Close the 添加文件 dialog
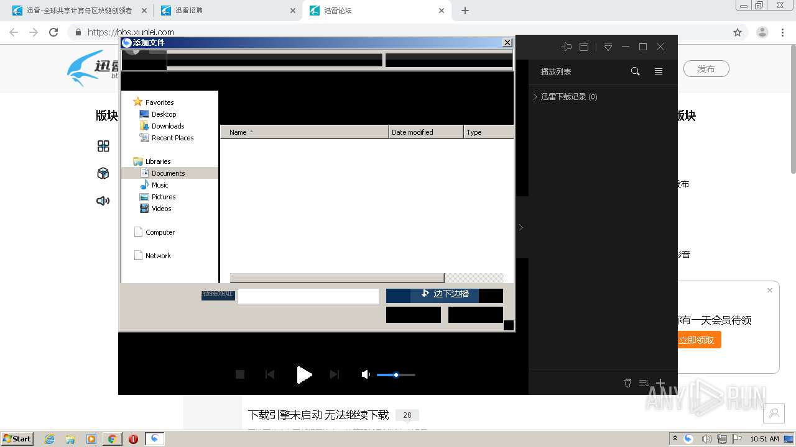Viewport: 796px width, 447px height. tap(507, 43)
